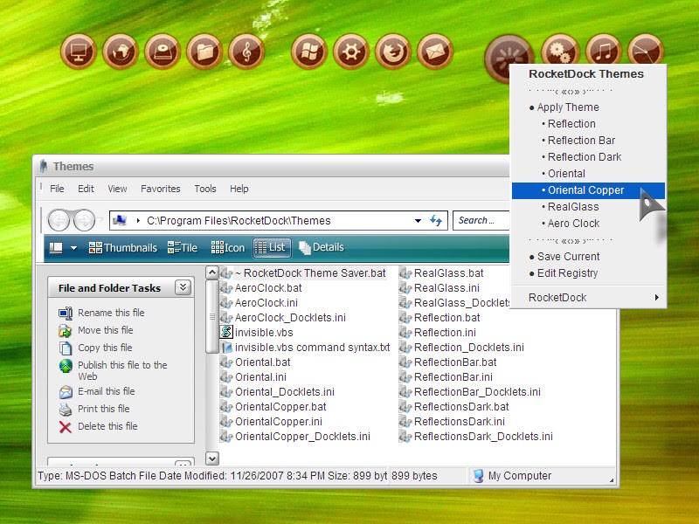
Task: Click the Windows flag dock icon
Action: point(309,52)
